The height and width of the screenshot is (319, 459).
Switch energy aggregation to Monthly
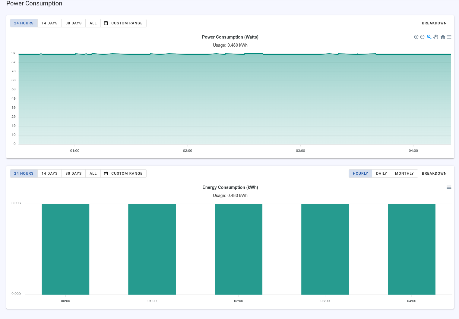404,173
